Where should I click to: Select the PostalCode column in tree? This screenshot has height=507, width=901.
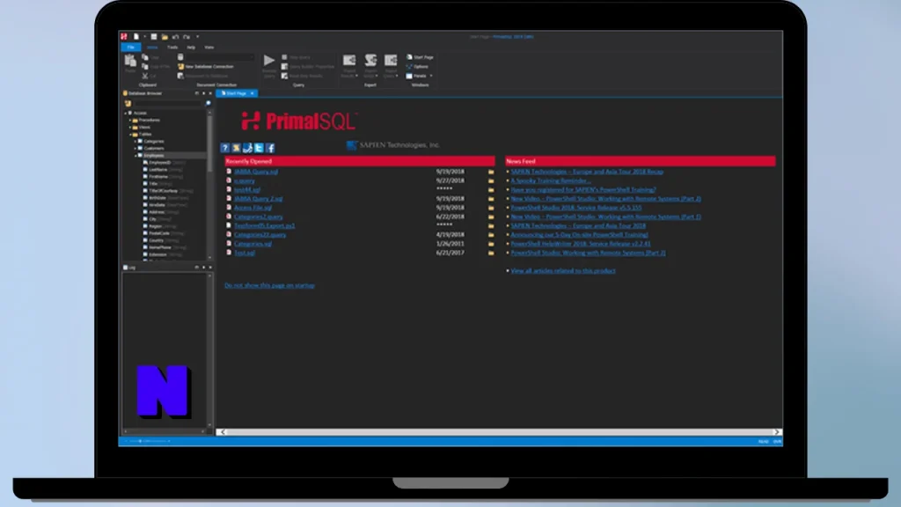[158, 232]
